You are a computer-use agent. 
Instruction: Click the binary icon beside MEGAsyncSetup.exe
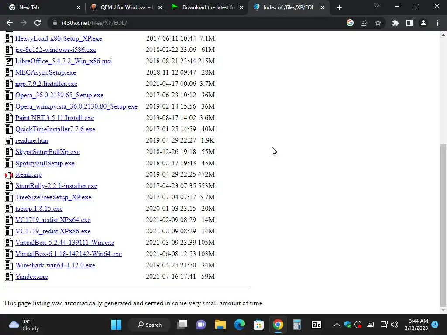click(9, 72)
